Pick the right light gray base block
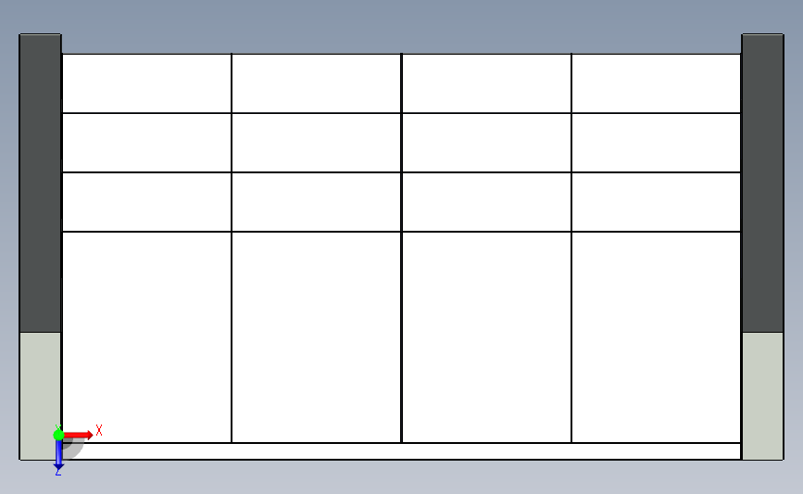Screen dimensions: 803x494 [x=762, y=396]
